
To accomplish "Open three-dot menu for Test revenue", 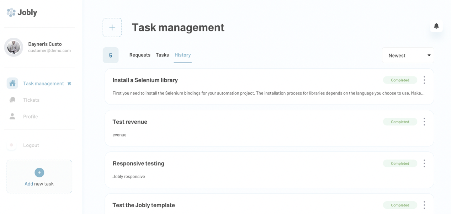I will pos(424,122).
